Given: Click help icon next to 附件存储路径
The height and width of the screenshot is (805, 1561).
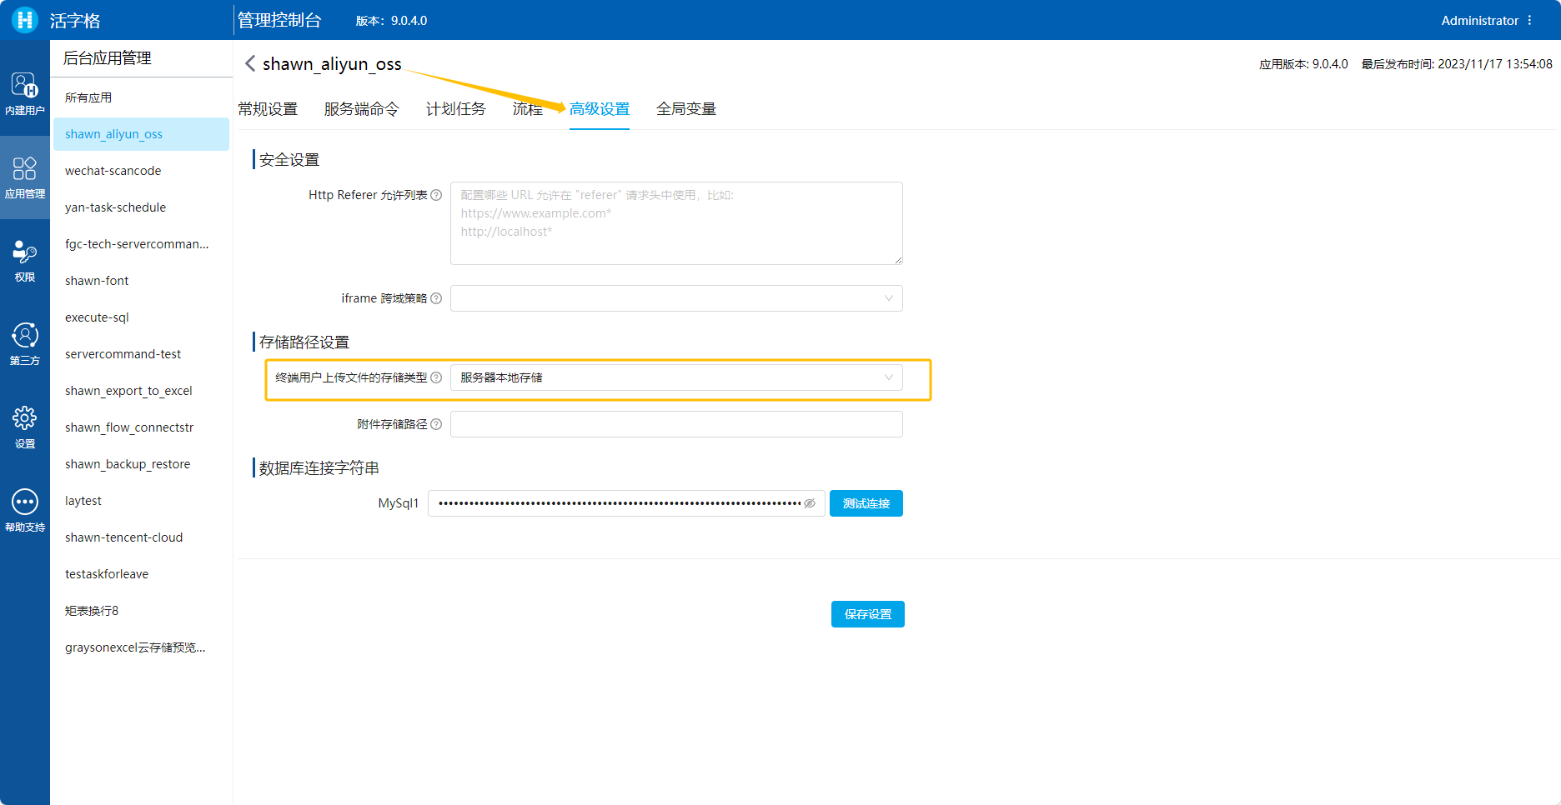Looking at the screenshot, I should [436, 424].
